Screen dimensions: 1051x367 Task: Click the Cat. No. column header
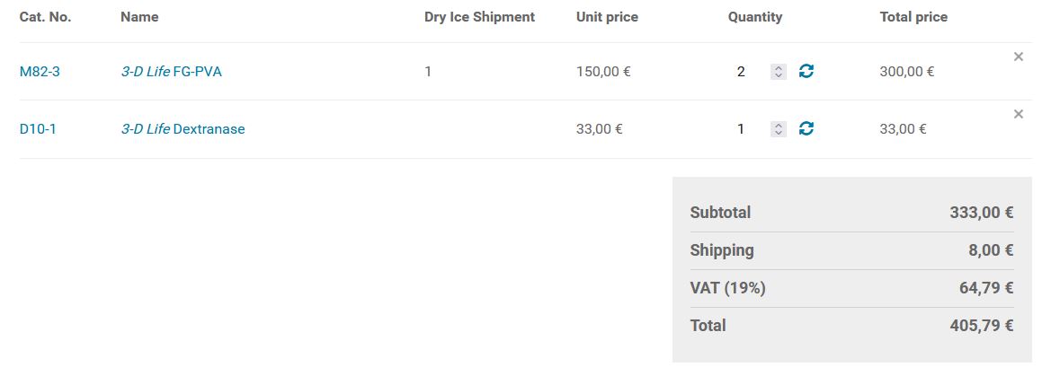(x=45, y=17)
